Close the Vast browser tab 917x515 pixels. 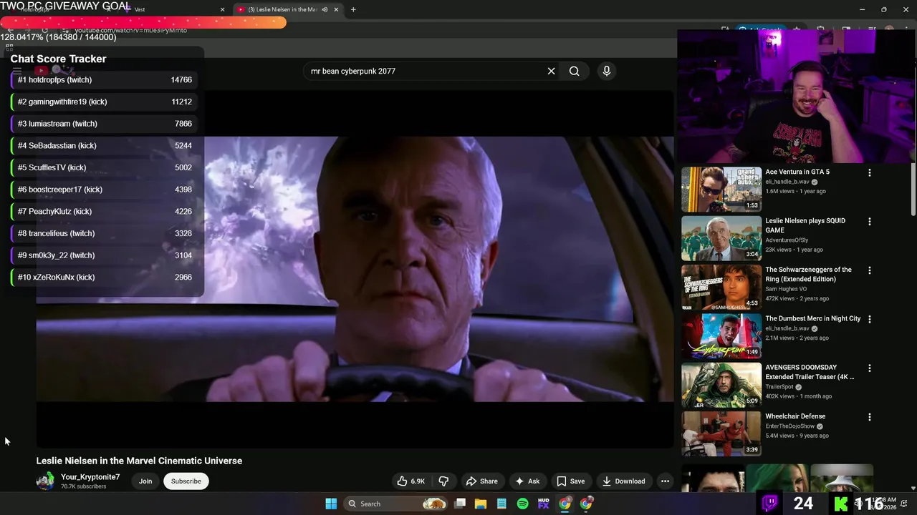(222, 9)
